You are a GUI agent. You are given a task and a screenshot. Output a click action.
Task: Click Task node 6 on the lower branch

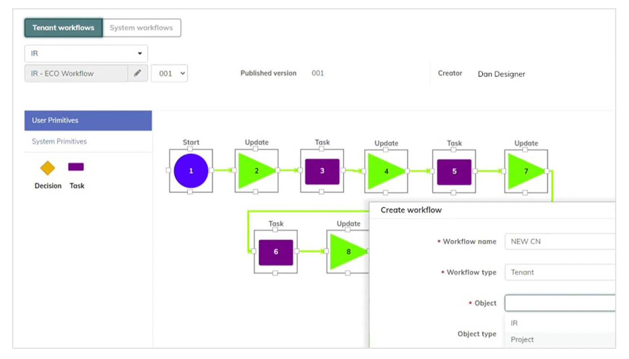[275, 252]
